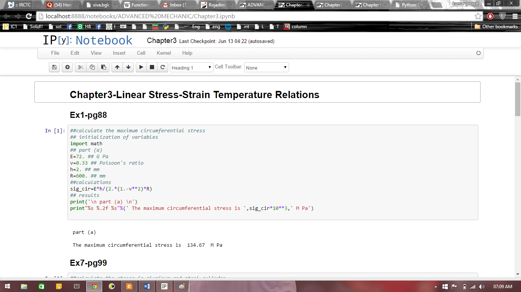Move the cell down with arrow icon
The width and height of the screenshot is (521, 292).
pyautogui.click(x=129, y=67)
